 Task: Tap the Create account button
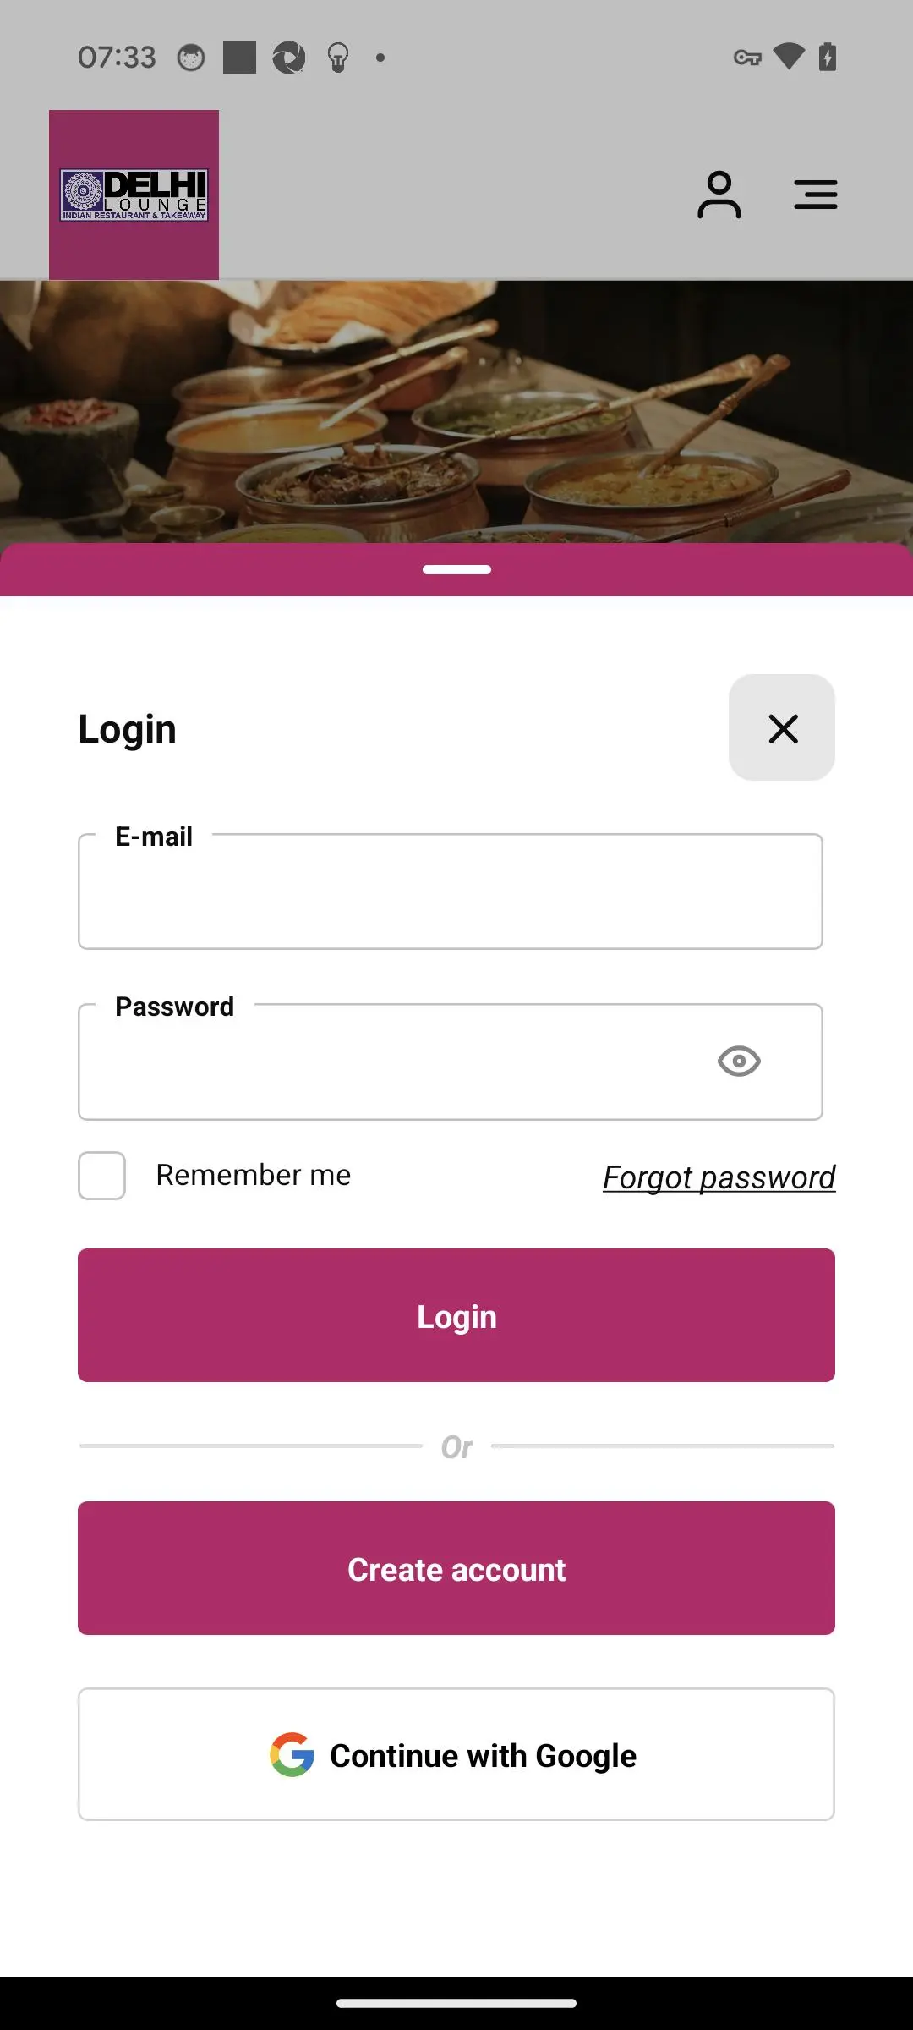pyautogui.click(x=456, y=1569)
